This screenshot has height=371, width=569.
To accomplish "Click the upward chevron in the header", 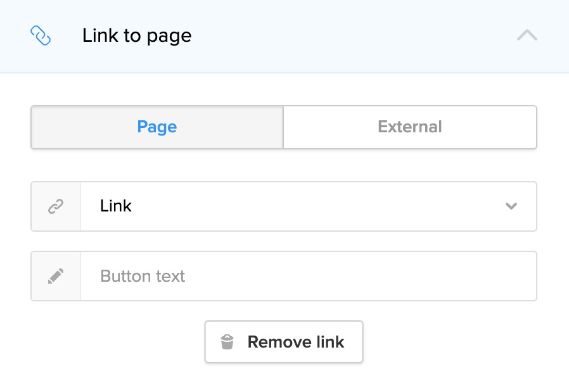I will [527, 35].
